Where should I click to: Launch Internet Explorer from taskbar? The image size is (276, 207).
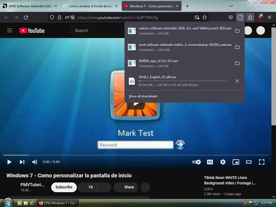tap(32, 203)
